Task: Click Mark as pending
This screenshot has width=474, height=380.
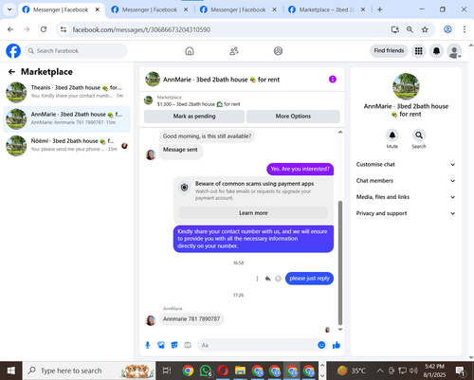Action: (x=194, y=117)
